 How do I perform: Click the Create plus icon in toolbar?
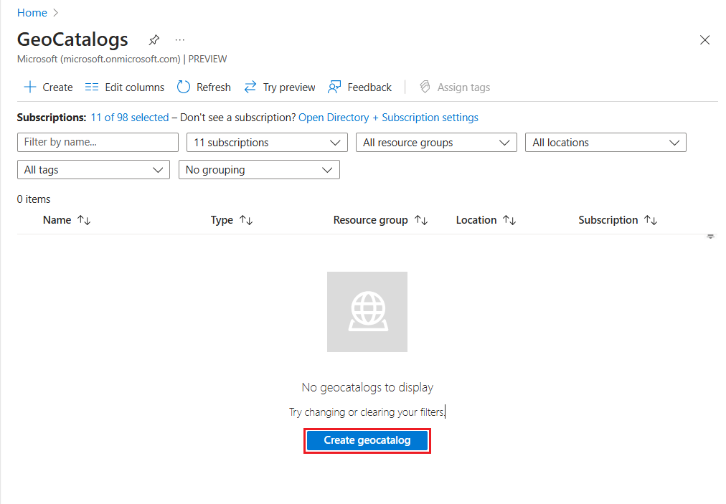click(x=30, y=87)
